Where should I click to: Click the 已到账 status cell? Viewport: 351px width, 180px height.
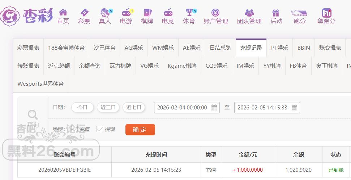pyautogui.click(x=336, y=170)
